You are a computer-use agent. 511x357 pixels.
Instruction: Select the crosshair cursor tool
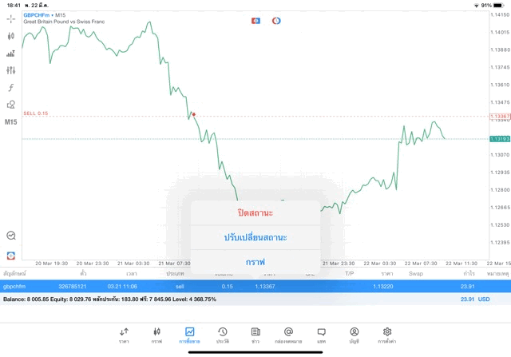10,19
